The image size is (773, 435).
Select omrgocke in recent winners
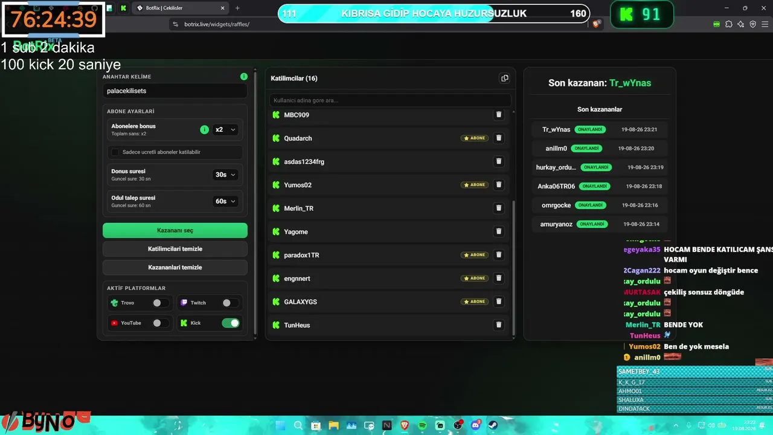(x=600, y=205)
